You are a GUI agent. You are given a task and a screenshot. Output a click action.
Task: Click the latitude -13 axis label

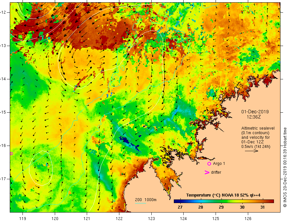(x=3, y=46)
